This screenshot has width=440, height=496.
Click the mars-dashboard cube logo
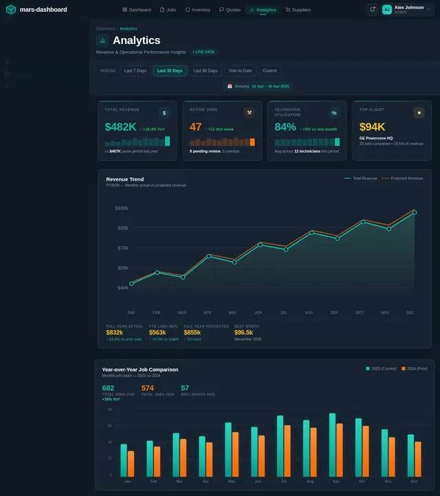[11, 10]
